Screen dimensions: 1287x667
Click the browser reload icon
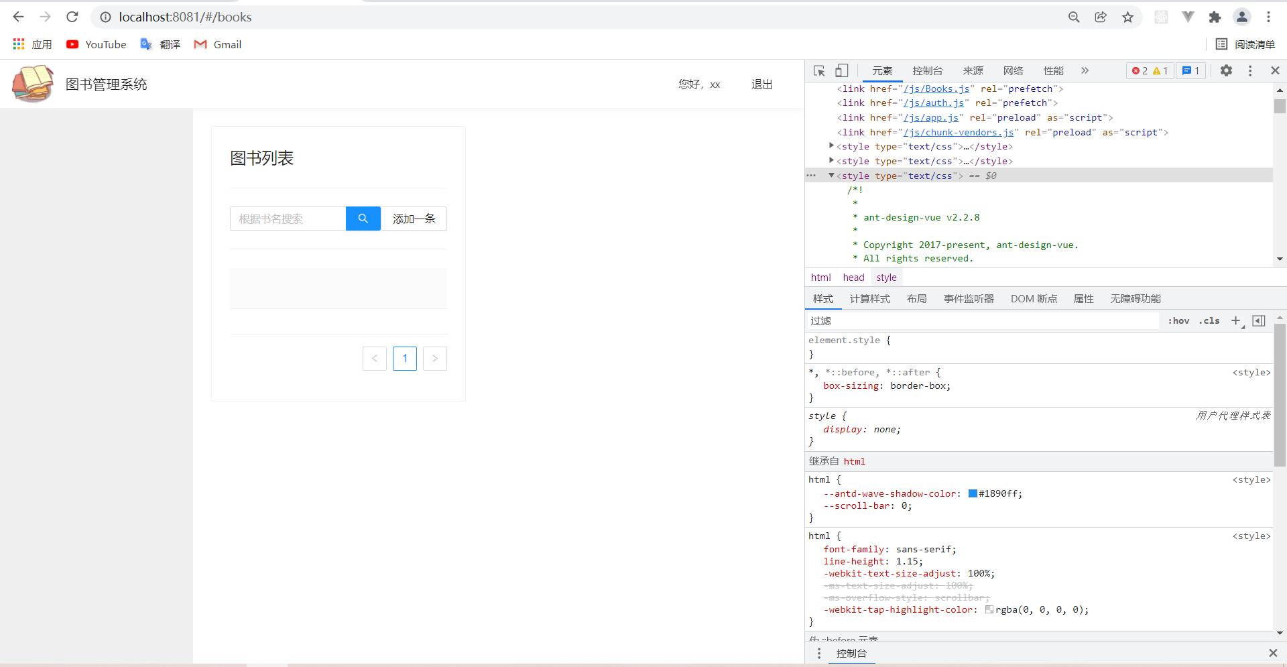pyautogui.click(x=72, y=17)
